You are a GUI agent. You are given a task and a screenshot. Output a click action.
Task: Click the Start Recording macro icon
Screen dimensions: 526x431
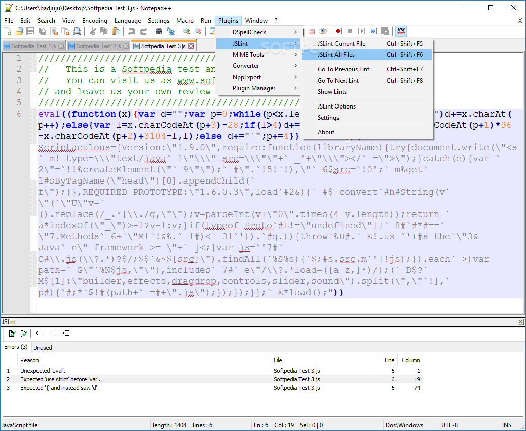click(x=338, y=31)
